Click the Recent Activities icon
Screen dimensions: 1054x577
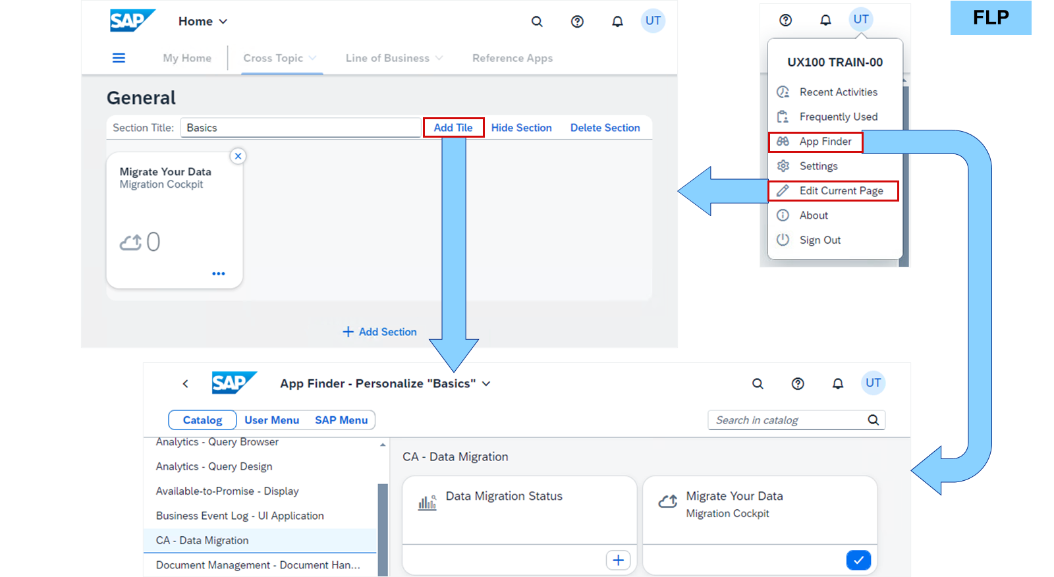pos(783,92)
